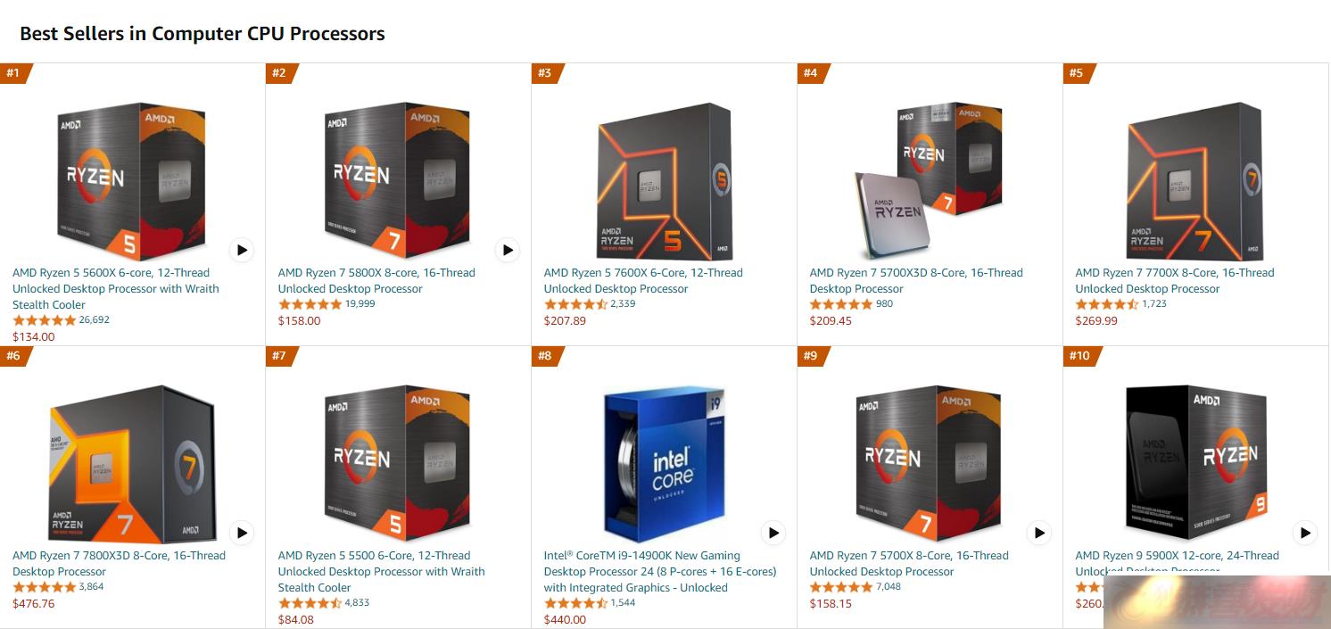1331x629 pixels.
Task: Click the 7,048 reviews count link
Action: [x=889, y=587]
